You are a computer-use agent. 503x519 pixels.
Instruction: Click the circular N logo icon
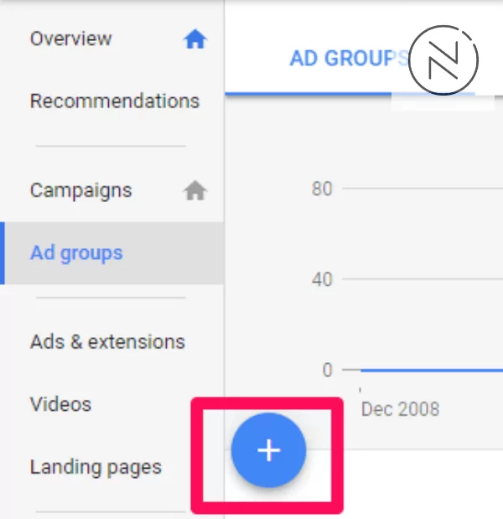(x=443, y=59)
